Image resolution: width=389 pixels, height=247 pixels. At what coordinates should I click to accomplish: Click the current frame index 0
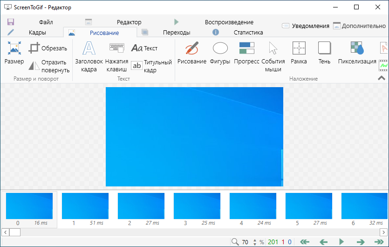pyautogui.click(x=289, y=242)
